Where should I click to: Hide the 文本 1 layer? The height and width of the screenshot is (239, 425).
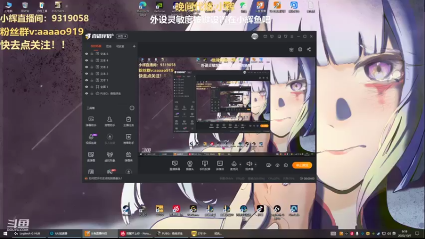point(87,80)
